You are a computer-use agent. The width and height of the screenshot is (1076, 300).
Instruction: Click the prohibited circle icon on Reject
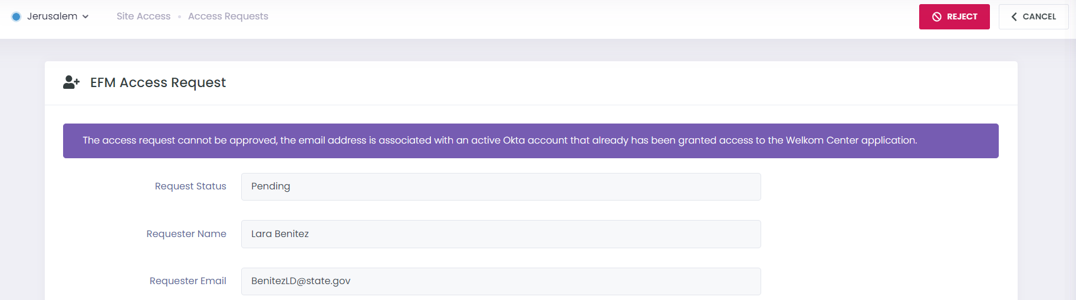(937, 16)
